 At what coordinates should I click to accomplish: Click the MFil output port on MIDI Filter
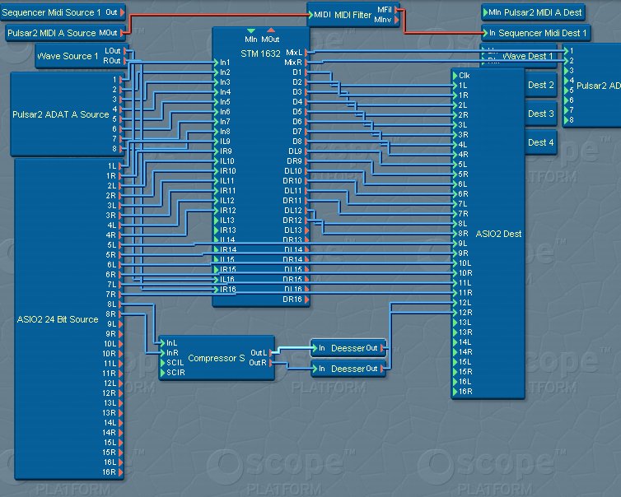coord(396,10)
